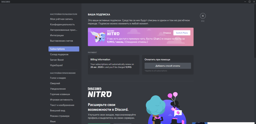Click the Добавить способ оплаты button
Image resolution: width=256 pixels, height=124 pixels.
(x=168, y=66)
